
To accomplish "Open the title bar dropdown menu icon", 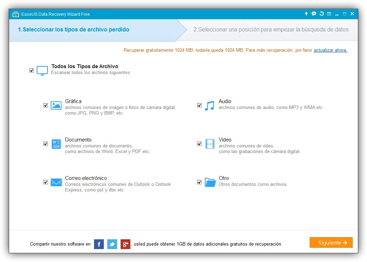I will 329,14.
